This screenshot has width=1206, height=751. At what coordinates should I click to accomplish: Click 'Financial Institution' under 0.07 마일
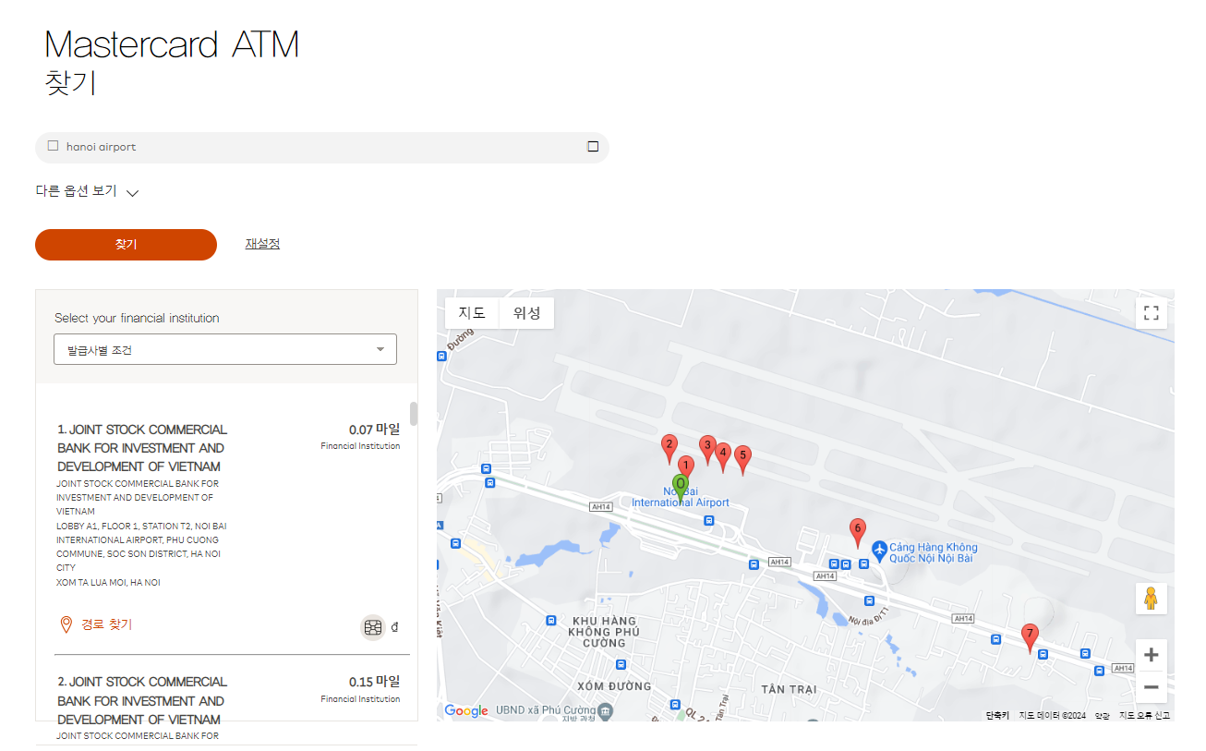(360, 446)
